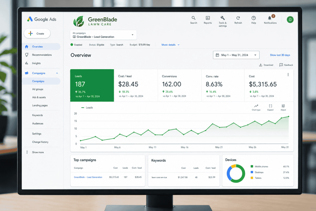This screenshot has width=316, height=211.
Task: Change the Chart type
Action: [256, 108]
